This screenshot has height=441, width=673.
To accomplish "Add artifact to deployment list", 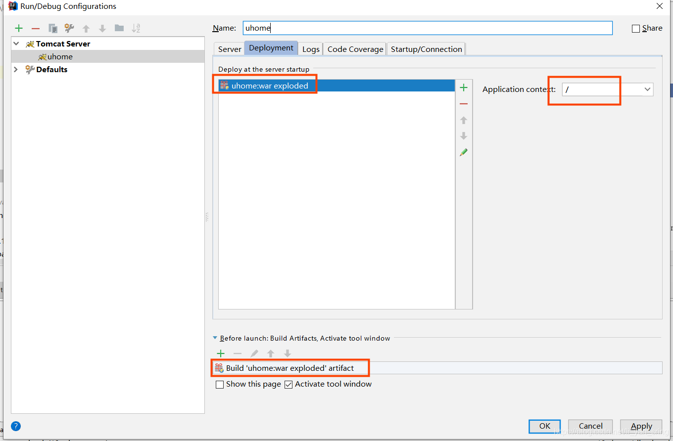I will click(x=464, y=88).
